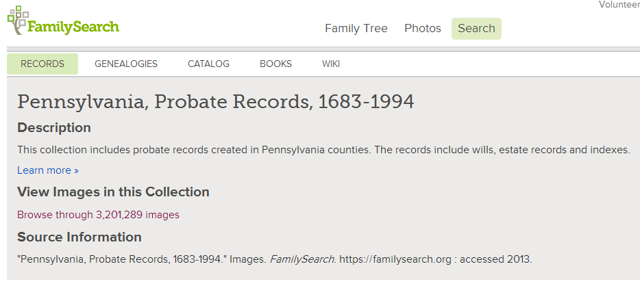Click the Source Information heading
Screen dimensions: 640x288
[79, 237]
